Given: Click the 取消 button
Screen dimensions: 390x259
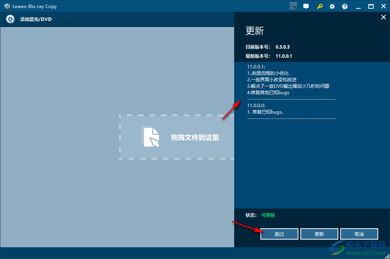Looking at the screenshot, I should (359, 234).
